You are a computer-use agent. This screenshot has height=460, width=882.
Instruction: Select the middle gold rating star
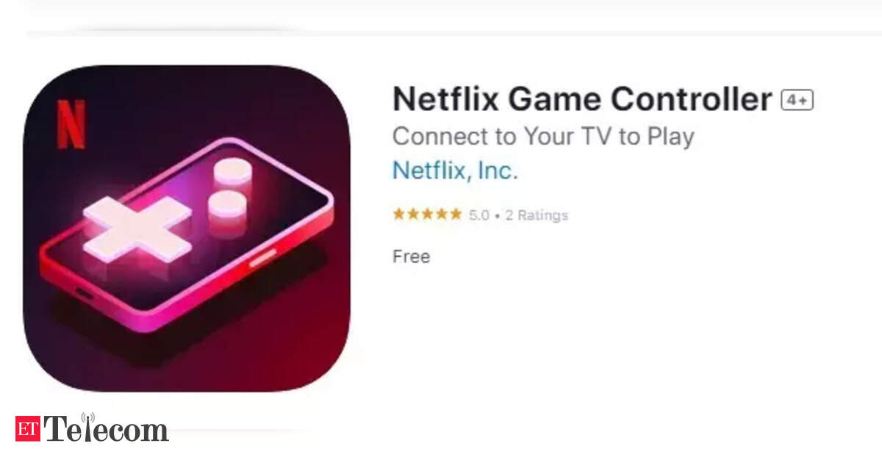(x=428, y=215)
